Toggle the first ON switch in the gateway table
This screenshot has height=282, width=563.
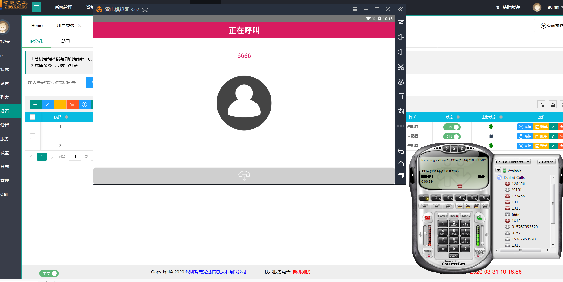[x=451, y=127]
